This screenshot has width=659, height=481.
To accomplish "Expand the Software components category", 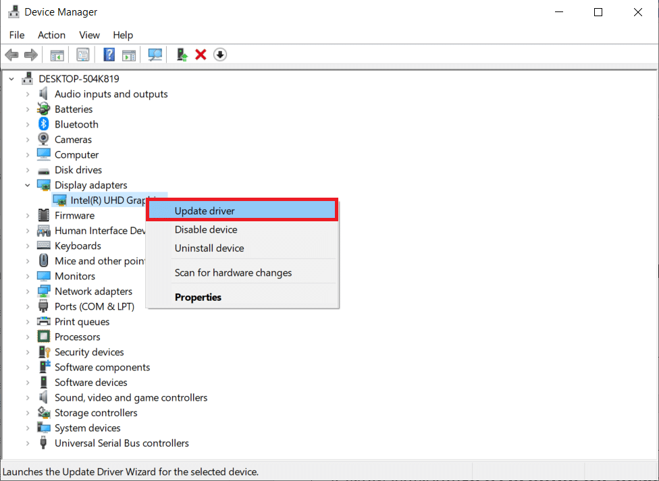I will pos(28,367).
